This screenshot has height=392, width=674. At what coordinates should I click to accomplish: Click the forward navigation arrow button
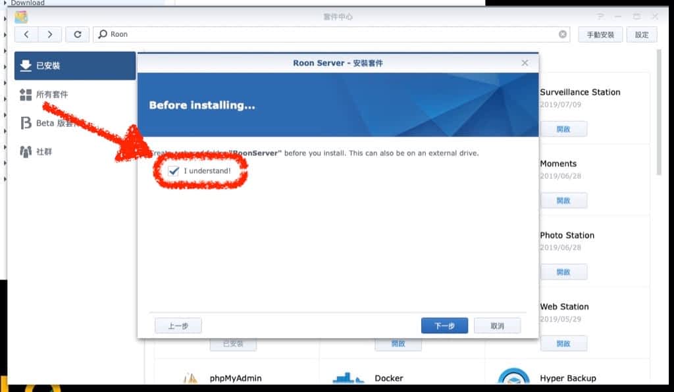pyautogui.click(x=50, y=34)
